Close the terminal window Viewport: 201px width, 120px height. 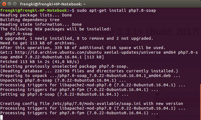4,4
